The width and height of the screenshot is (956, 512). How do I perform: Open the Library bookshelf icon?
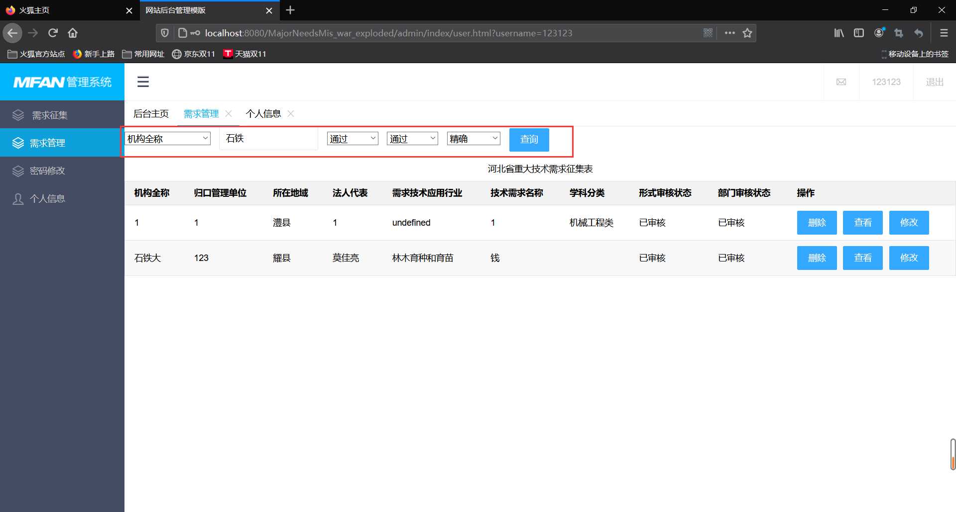pos(839,33)
